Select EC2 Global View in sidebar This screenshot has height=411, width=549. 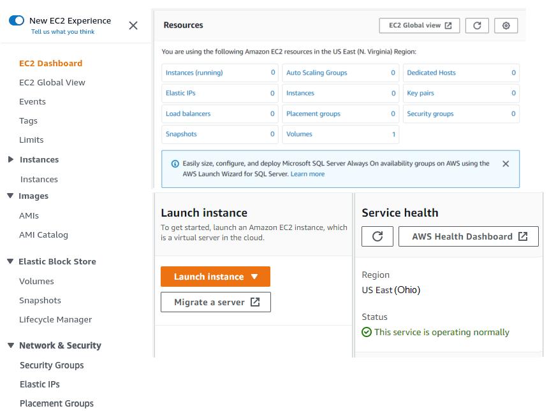pos(52,82)
